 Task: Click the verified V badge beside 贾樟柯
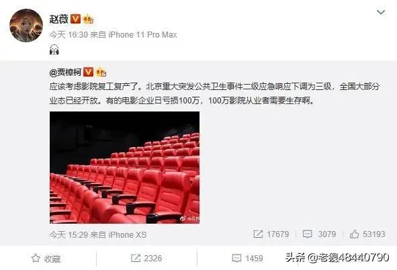pos(88,72)
